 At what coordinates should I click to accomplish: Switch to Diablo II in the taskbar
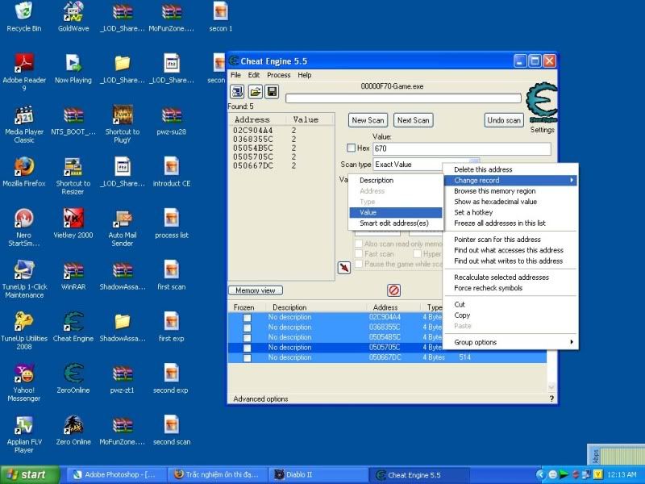(318, 475)
